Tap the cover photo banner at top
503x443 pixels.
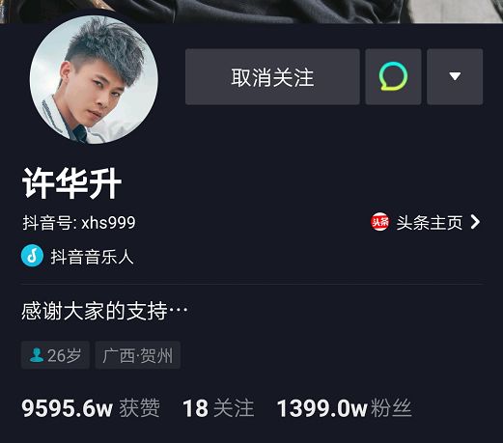point(251,12)
